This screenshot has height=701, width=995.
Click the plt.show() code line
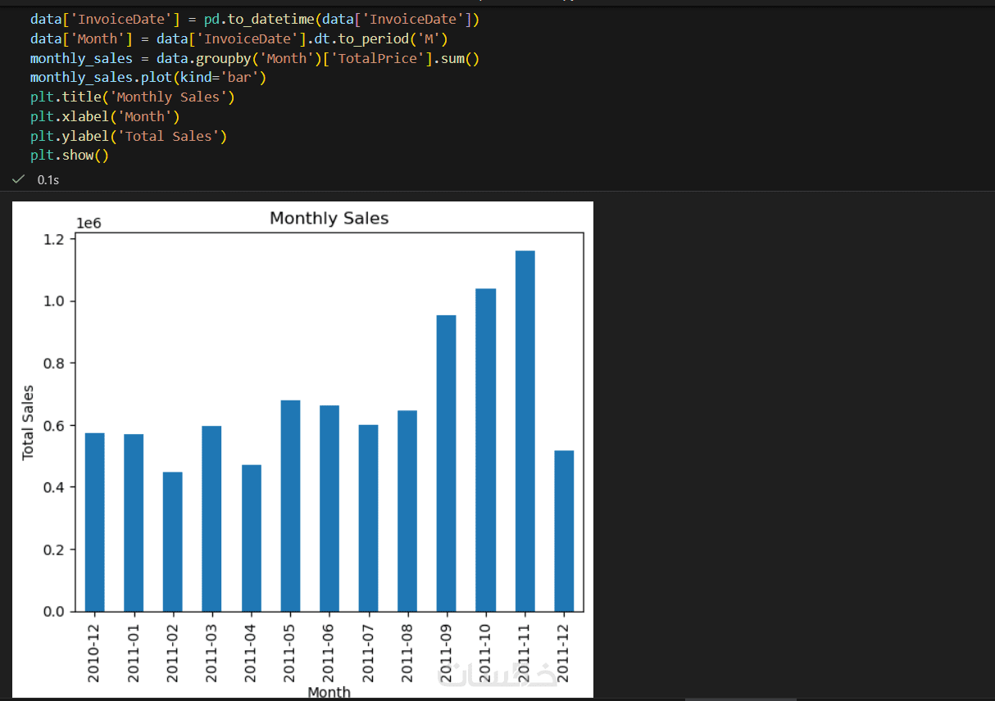click(x=70, y=156)
